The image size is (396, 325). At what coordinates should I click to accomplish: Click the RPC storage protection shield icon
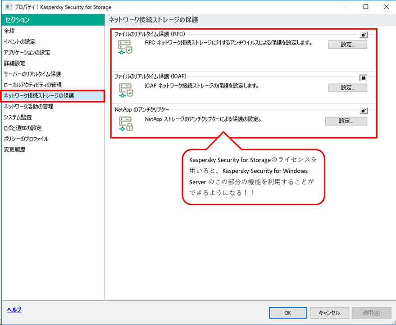(x=125, y=47)
